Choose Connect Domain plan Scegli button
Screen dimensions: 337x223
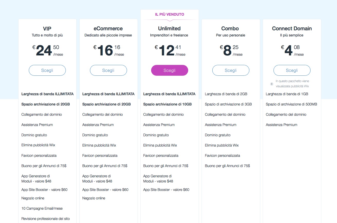click(292, 70)
